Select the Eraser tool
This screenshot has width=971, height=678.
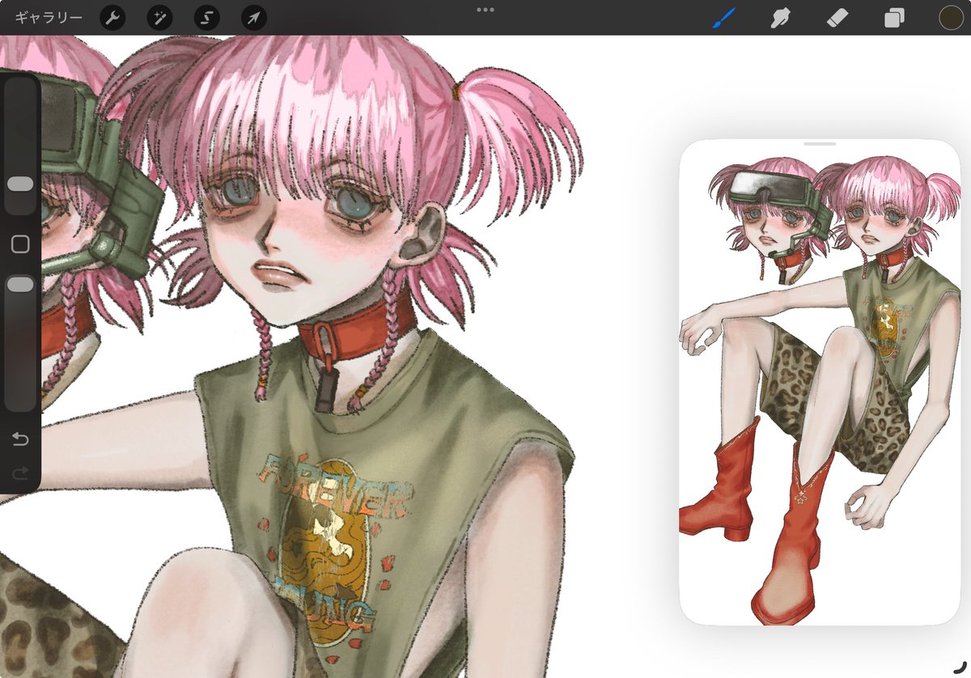pos(837,17)
